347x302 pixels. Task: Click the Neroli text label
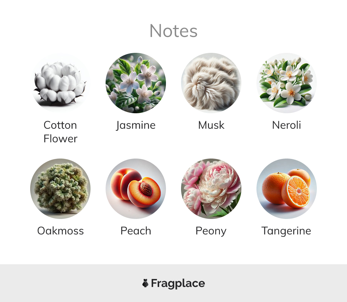pos(287,125)
